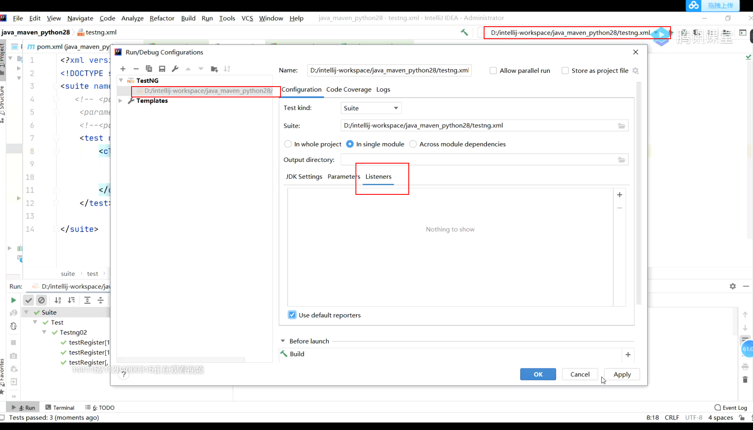Browse for the Output directory
753x430 pixels.
pos(621,160)
